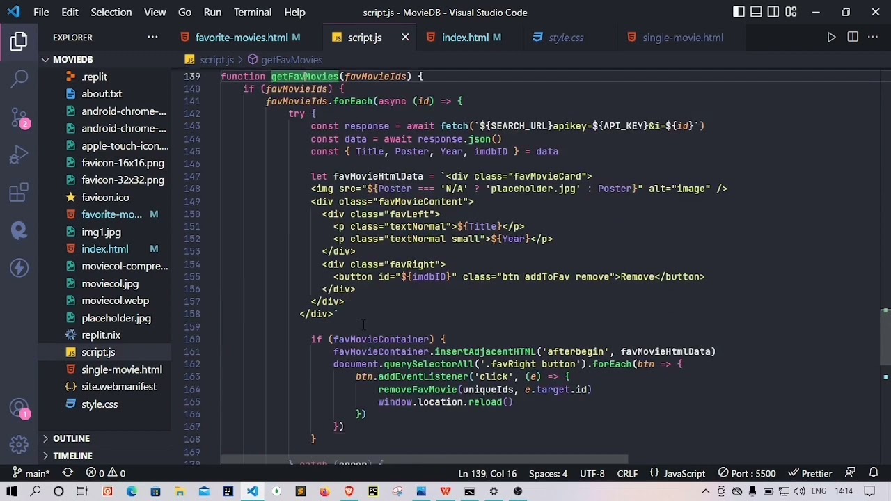Open Microsoft Edge from taskbar

point(132,491)
